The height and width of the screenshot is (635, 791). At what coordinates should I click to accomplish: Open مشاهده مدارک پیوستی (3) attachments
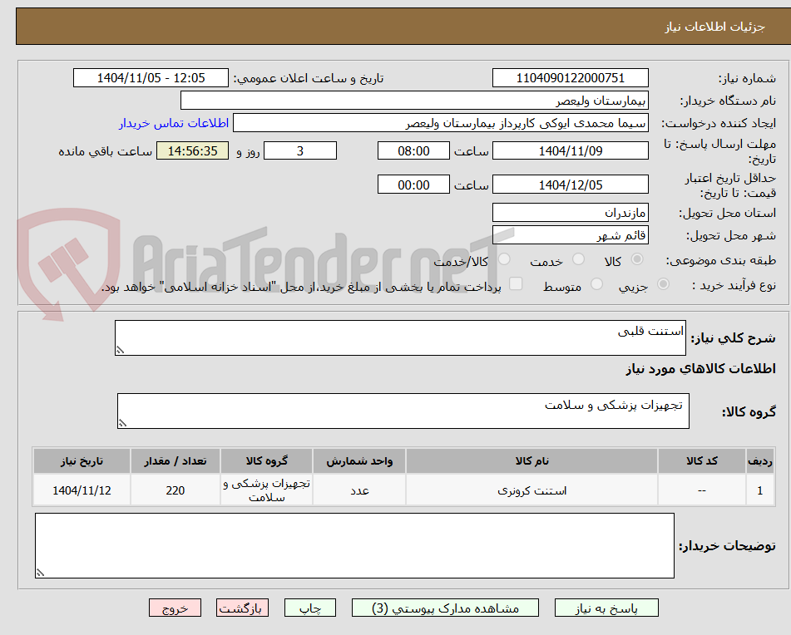pos(445,608)
